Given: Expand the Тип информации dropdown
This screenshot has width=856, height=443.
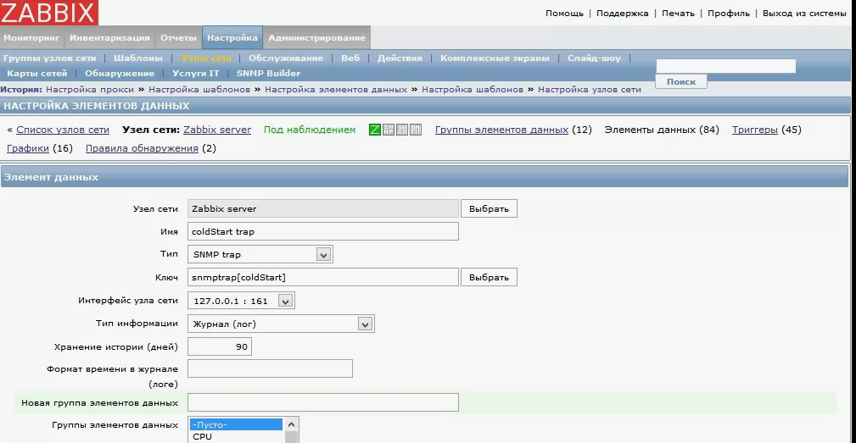Looking at the screenshot, I should 281,324.
